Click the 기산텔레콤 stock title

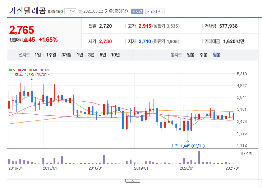point(27,10)
